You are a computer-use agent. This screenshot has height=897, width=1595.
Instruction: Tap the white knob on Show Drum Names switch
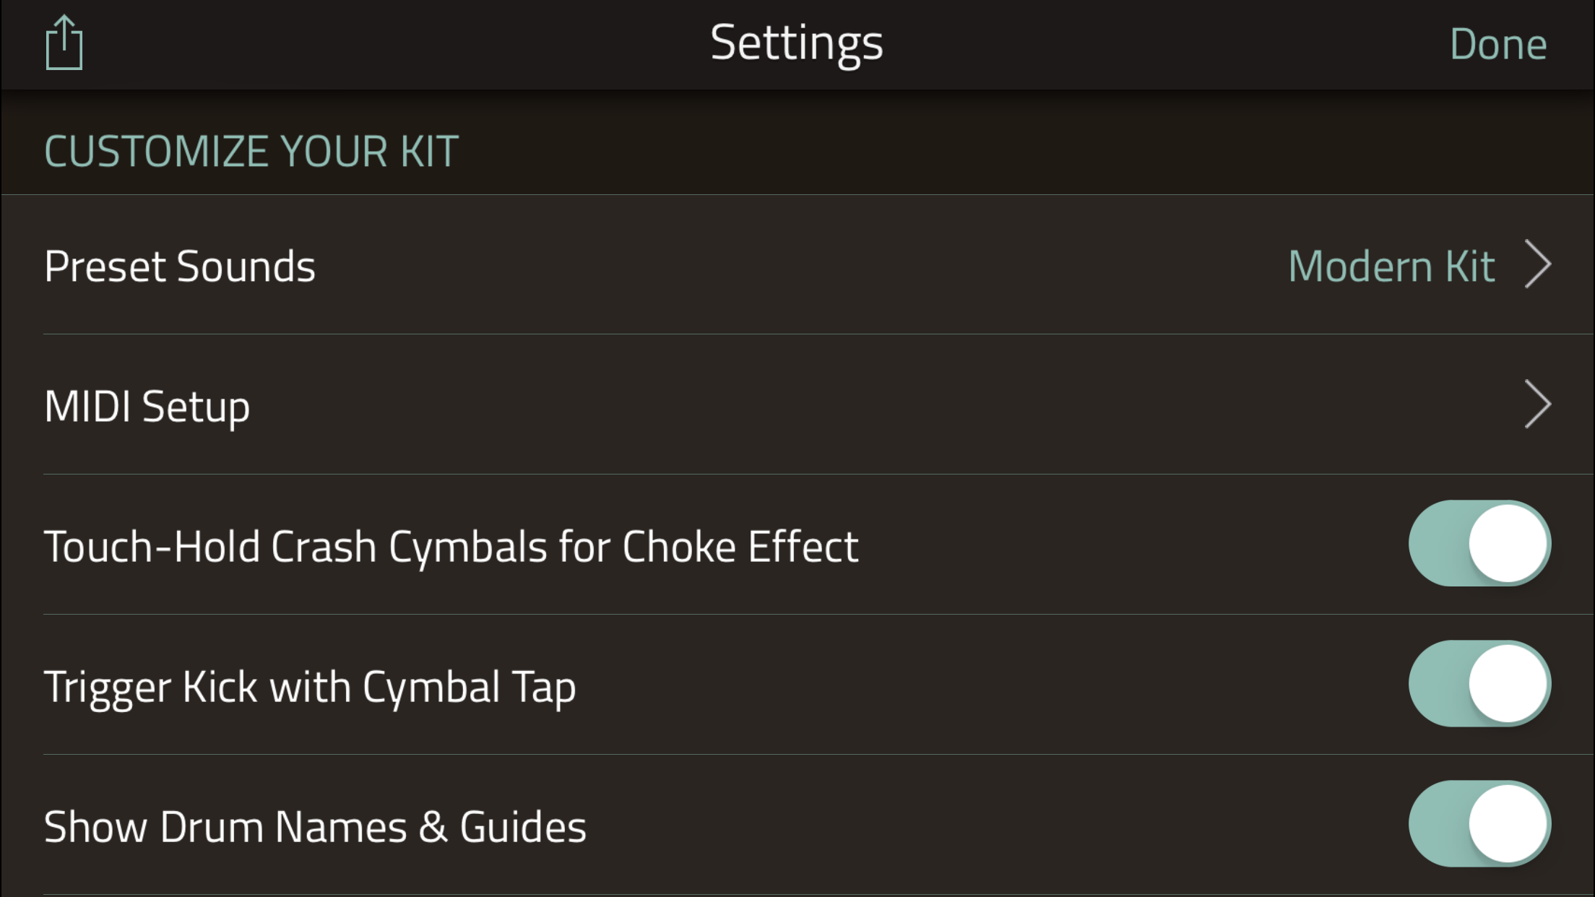[x=1508, y=823]
